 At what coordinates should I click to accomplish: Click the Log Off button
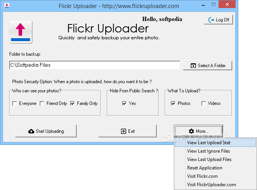pyautogui.click(x=218, y=20)
